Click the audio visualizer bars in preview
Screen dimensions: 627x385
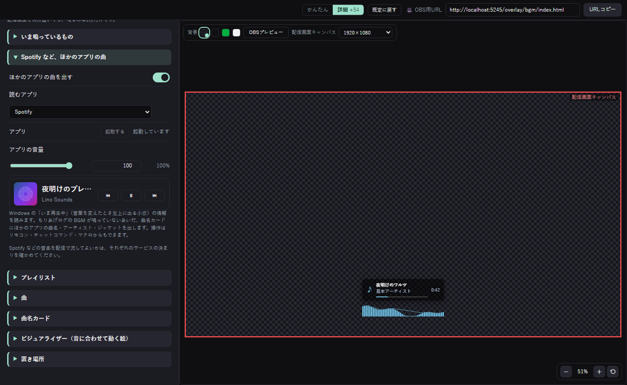(x=403, y=311)
